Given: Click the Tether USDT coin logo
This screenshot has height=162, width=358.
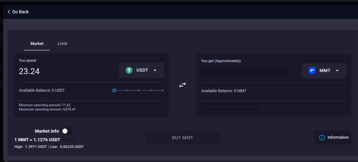Looking at the screenshot, I should point(129,70).
